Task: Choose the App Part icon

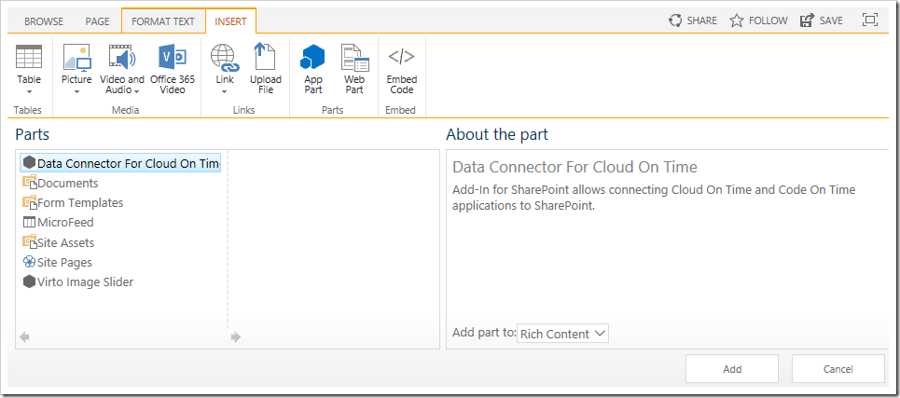Action: (312, 57)
